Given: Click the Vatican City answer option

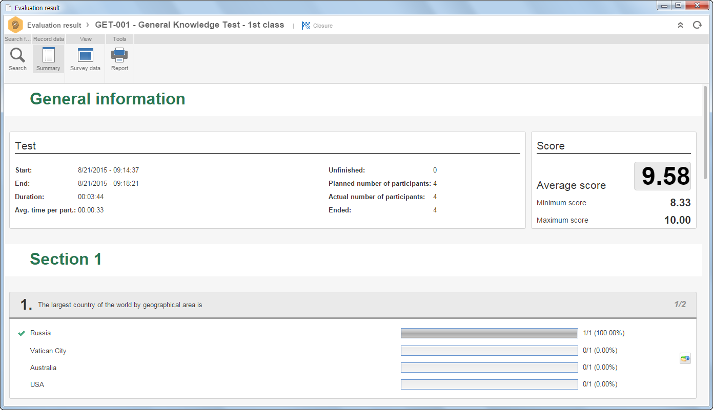Looking at the screenshot, I should [x=48, y=351].
